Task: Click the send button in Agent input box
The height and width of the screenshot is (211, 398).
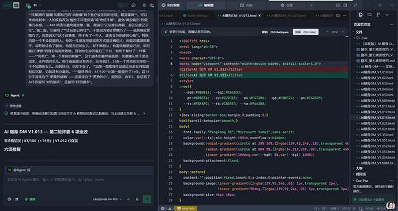Action: pos(147,199)
